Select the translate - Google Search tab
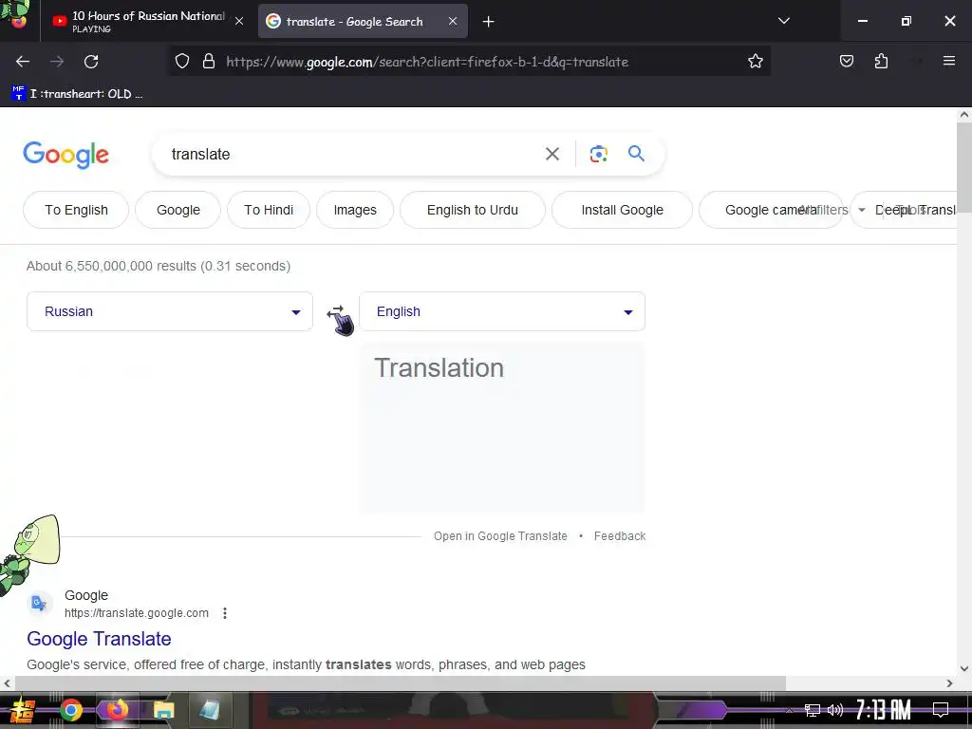 363,21
